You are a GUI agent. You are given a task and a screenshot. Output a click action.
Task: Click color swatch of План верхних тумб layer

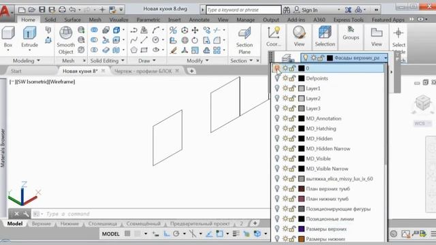click(301, 189)
